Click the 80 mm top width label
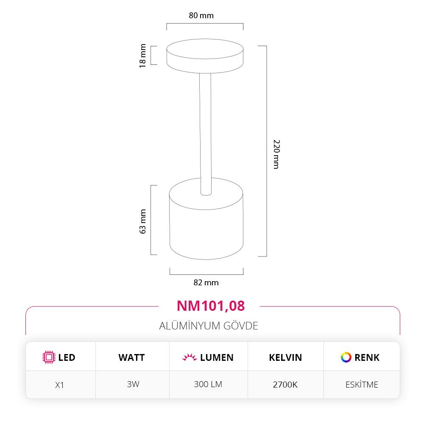This screenshot has width=424, height=424. (x=201, y=16)
